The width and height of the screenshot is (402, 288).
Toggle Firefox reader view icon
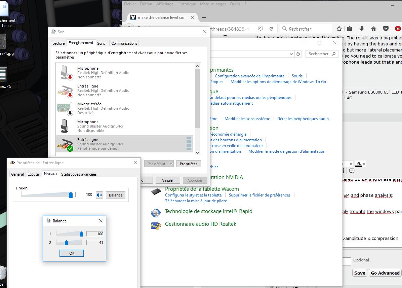coord(260,29)
